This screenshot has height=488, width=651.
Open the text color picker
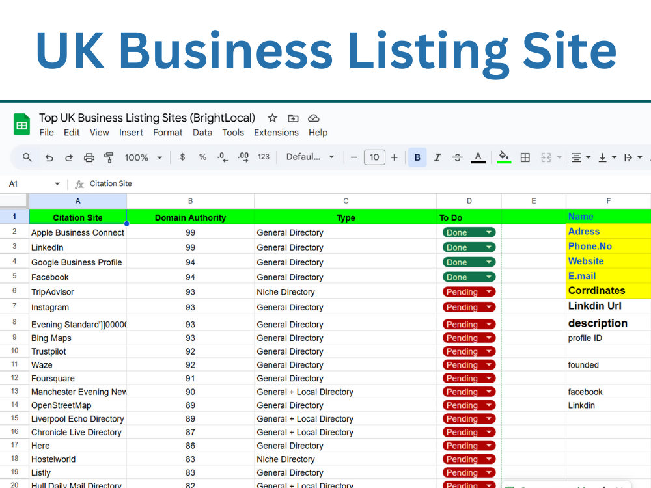pyautogui.click(x=478, y=157)
